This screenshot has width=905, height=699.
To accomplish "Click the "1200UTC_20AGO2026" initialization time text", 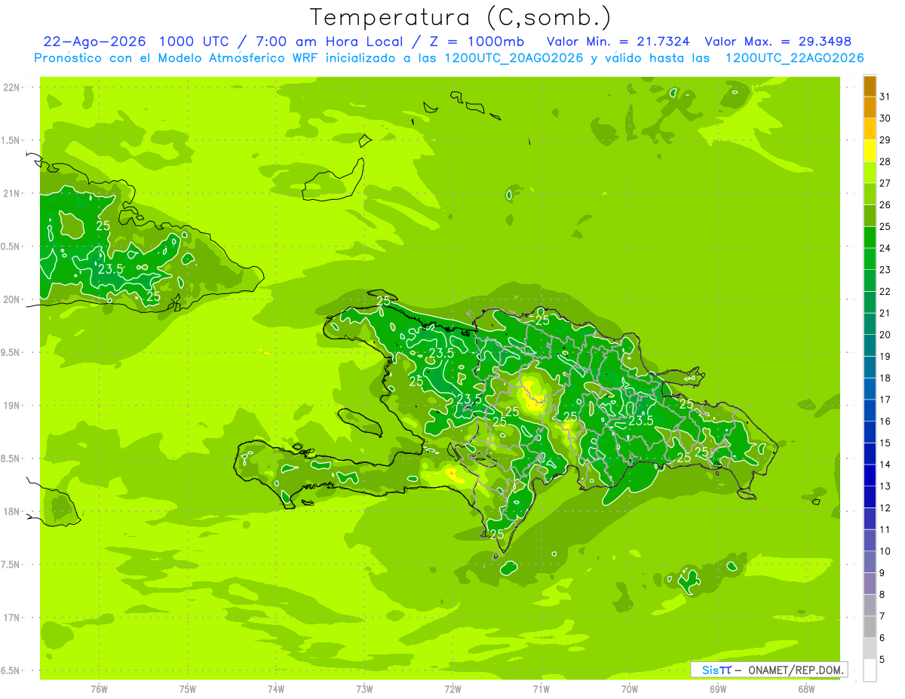I will [514, 58].
